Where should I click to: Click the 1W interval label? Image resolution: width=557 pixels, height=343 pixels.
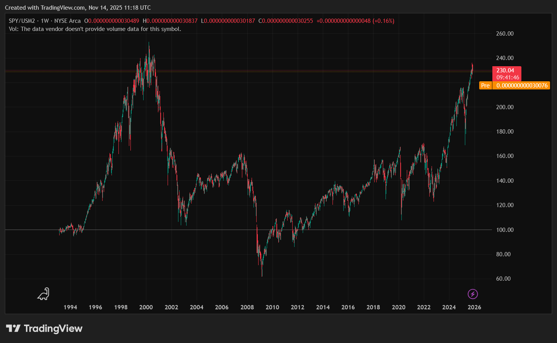45,21
